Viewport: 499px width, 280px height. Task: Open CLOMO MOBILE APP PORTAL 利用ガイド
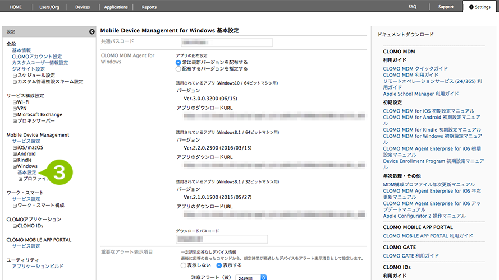[x=428, y=236]
